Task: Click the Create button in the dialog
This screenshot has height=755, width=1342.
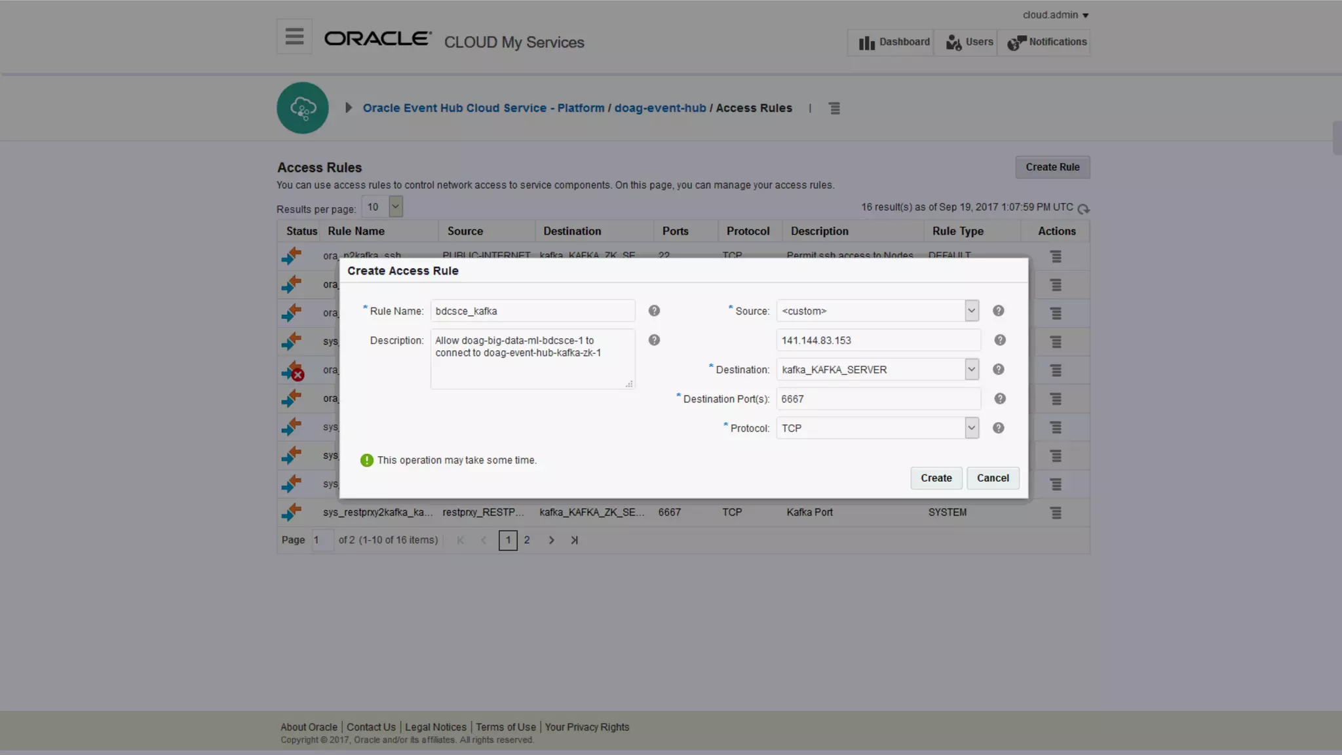Action: coord(936,478)
